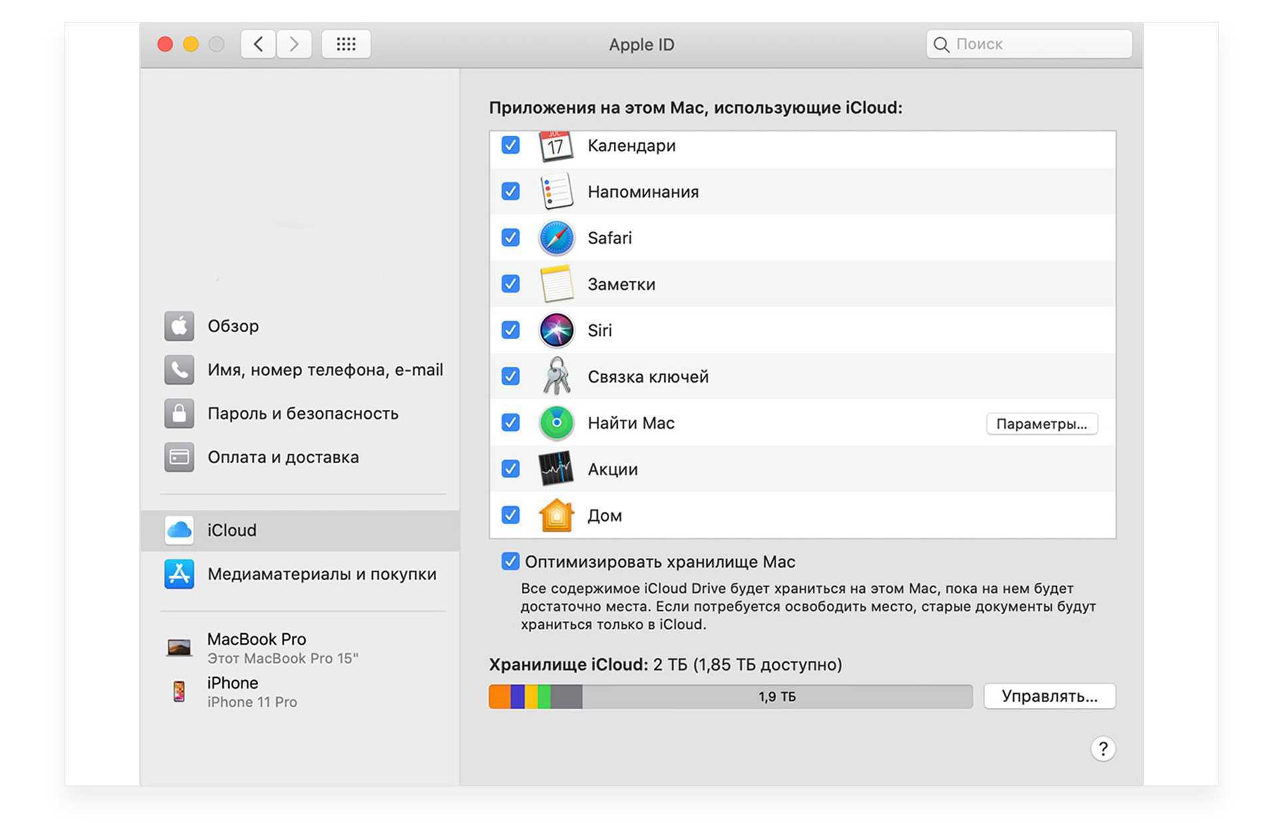Select MacBook Pro device entry
This screenshot has width=1278, height=823.
click(x=300, y=647)
